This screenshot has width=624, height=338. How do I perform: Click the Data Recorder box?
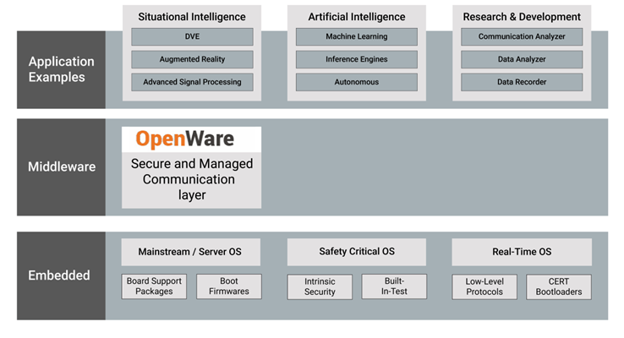pos(522,83)
